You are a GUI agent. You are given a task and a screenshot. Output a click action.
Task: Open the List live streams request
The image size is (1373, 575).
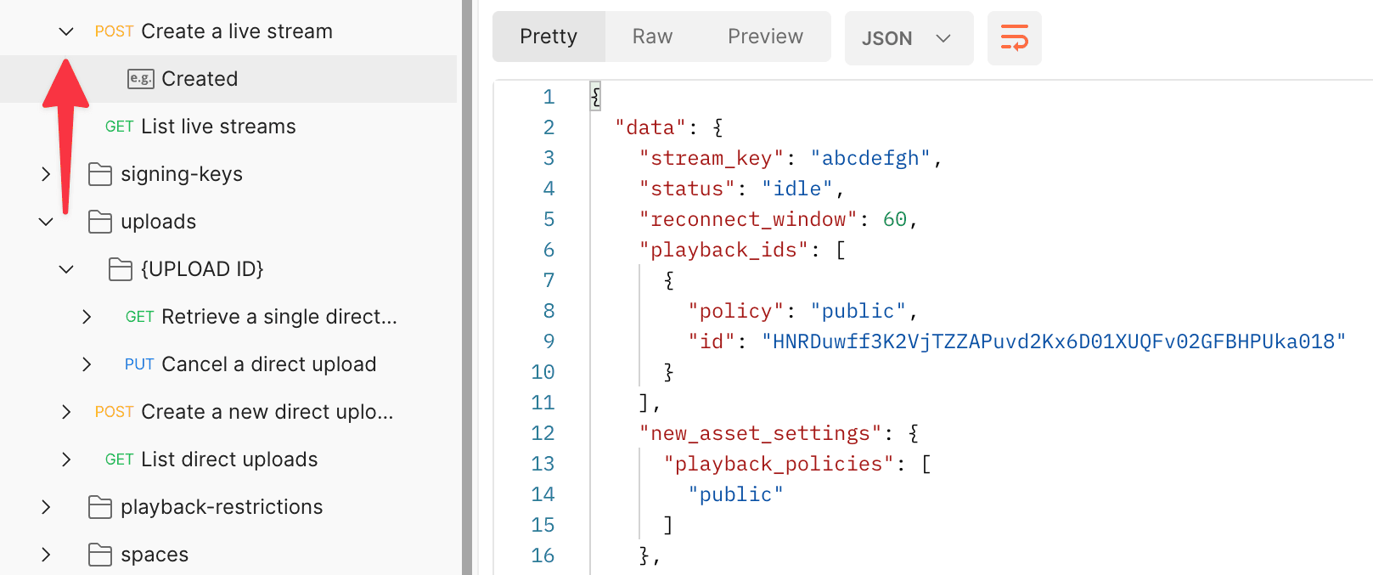coord(218,127)
